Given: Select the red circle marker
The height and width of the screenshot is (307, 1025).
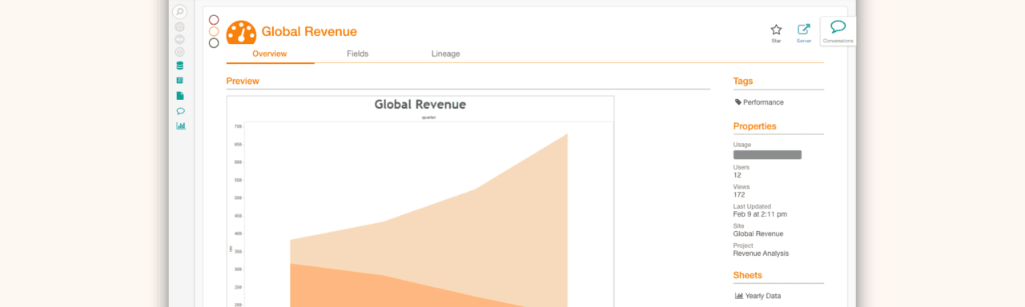Looking at the screenshot, I should [x=214, y=20].
